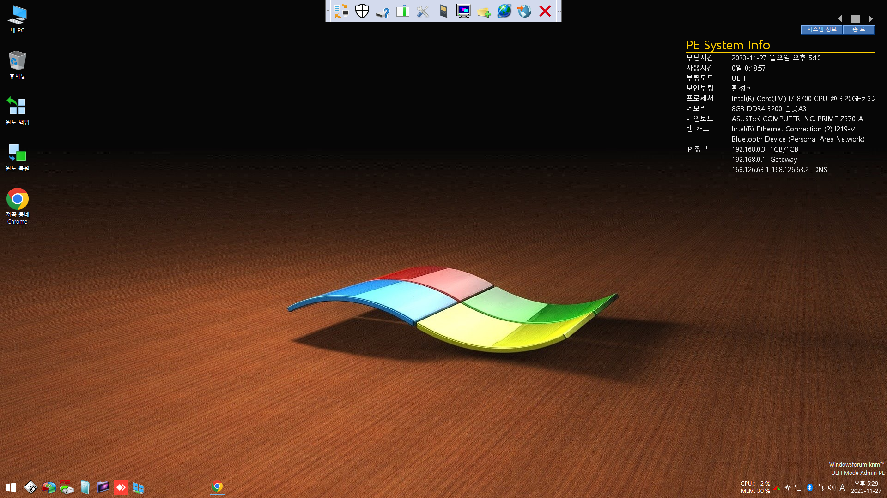
Task: Click the black-and-white shield icon in top toolbar
Action: click(362, 11)
